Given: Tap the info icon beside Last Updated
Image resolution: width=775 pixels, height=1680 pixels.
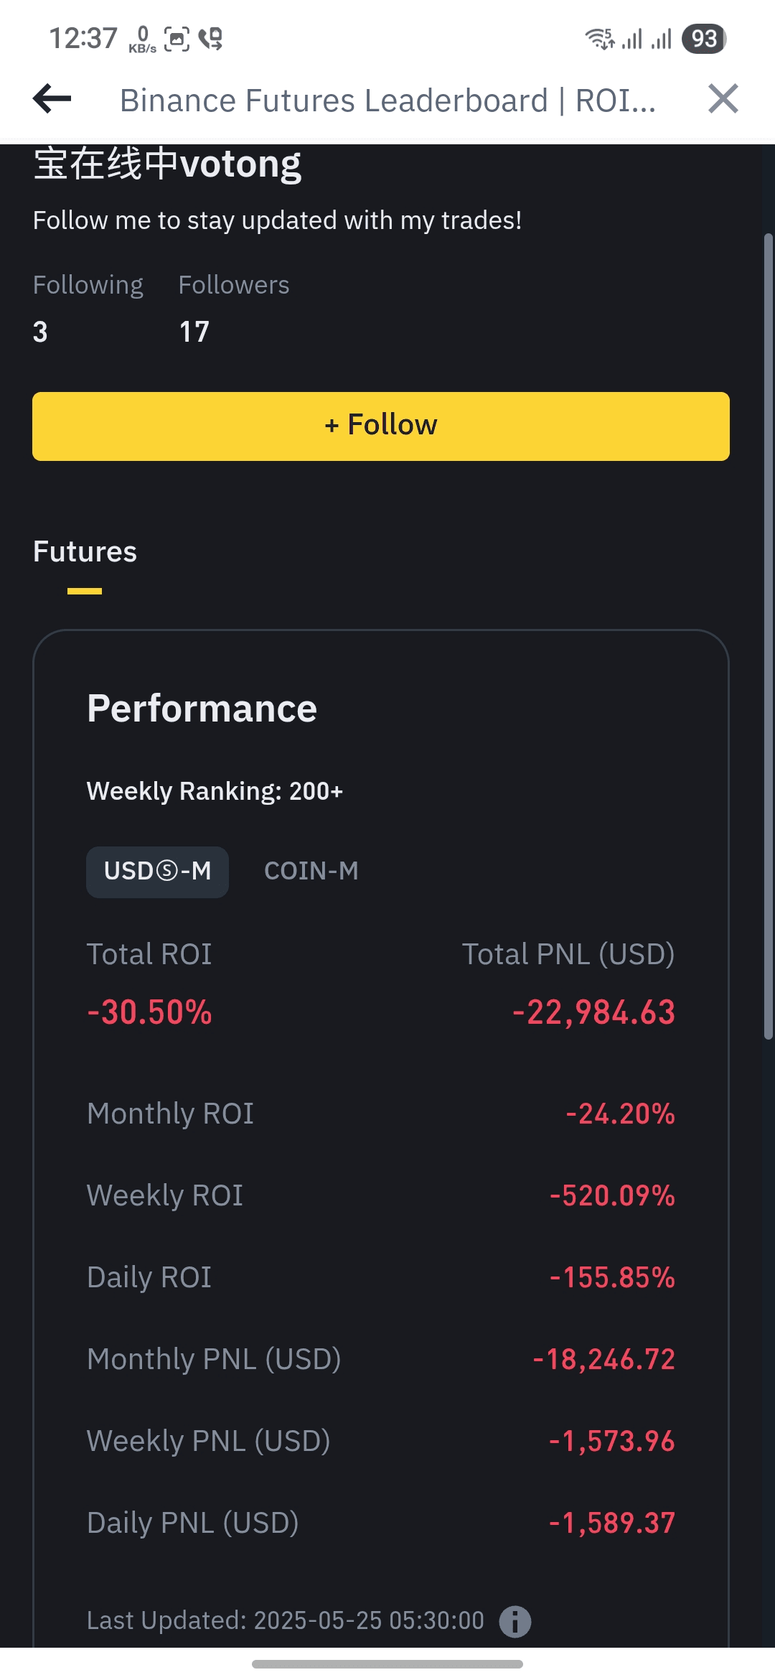Looking at the screenshot, I should coord(515,1621).
